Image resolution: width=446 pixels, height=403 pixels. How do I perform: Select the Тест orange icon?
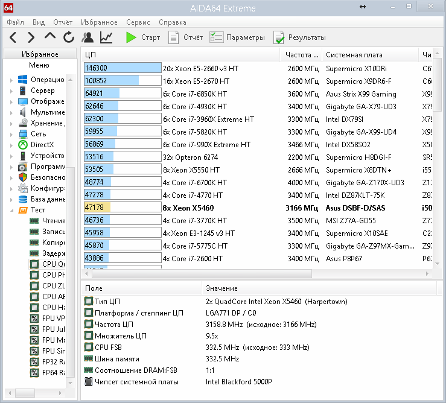pyautogui.click(x=23, y=210)
